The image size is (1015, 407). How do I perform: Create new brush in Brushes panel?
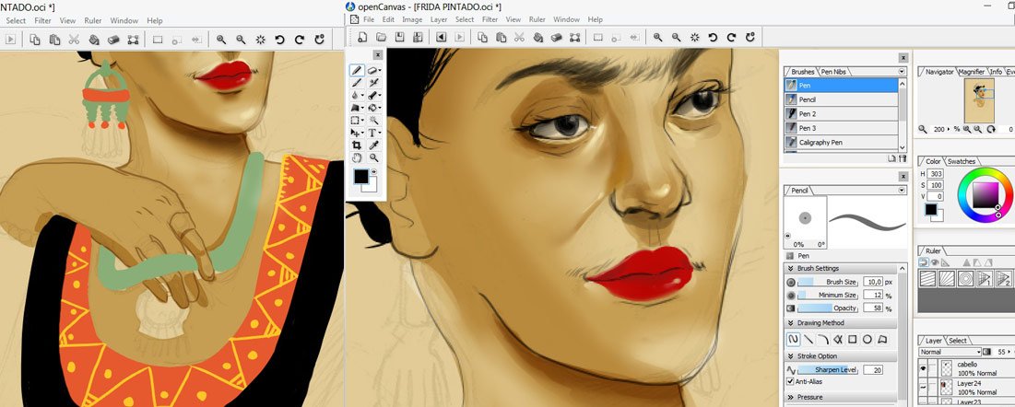[891, 157]
